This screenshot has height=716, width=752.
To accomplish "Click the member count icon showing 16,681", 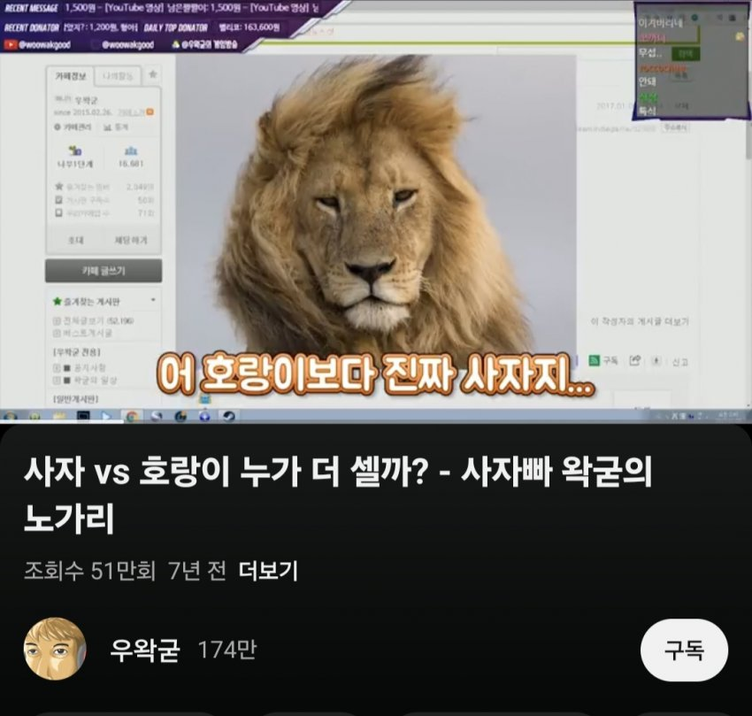I will pos(131,150).
